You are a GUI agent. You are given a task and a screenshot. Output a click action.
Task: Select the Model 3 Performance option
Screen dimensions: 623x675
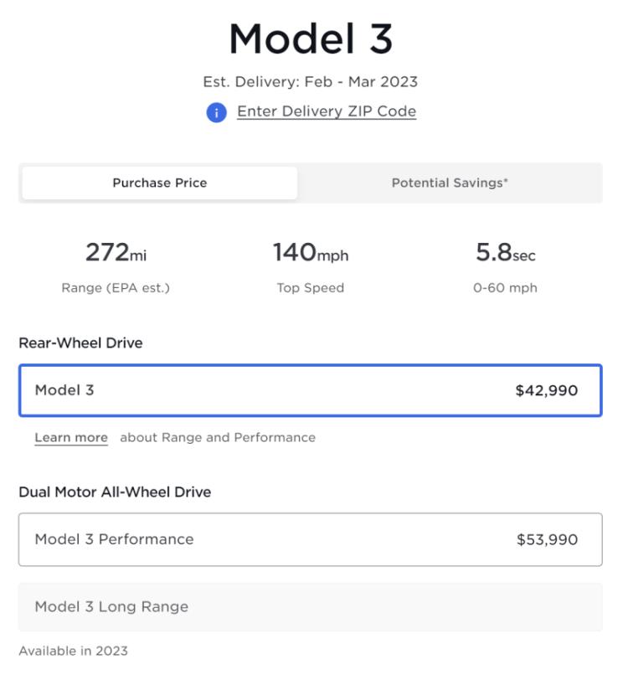click(310, 539)
